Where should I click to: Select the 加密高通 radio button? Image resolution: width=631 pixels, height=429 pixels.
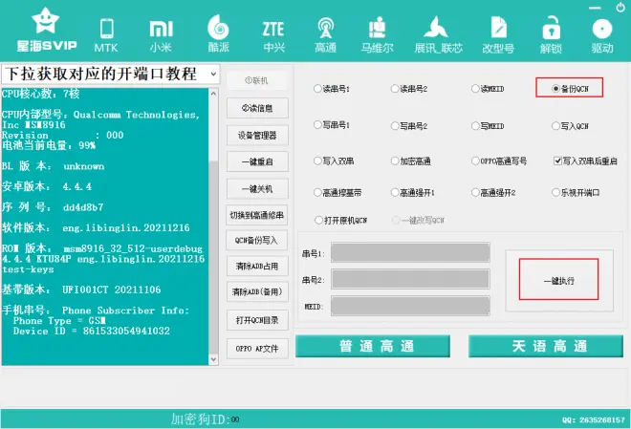coord(395,161)
